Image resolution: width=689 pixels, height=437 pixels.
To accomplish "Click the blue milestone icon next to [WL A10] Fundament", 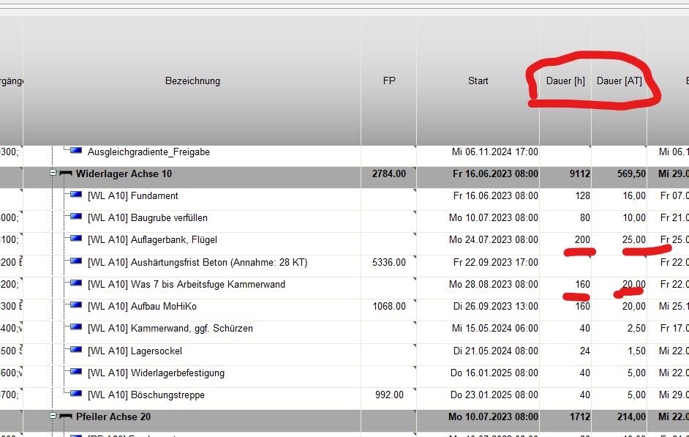I will [x=76, y=196].
